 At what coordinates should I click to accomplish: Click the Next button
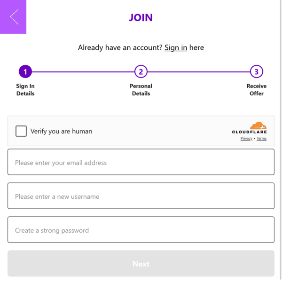(x=141, y=264)
